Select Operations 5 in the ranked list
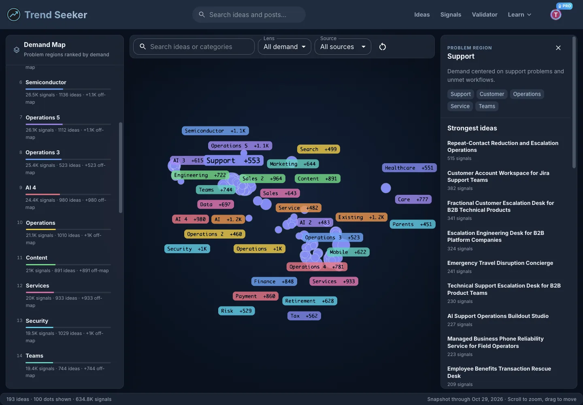This screenshot has height=405, width=583. pyautogui.click(x=65, y=127)
